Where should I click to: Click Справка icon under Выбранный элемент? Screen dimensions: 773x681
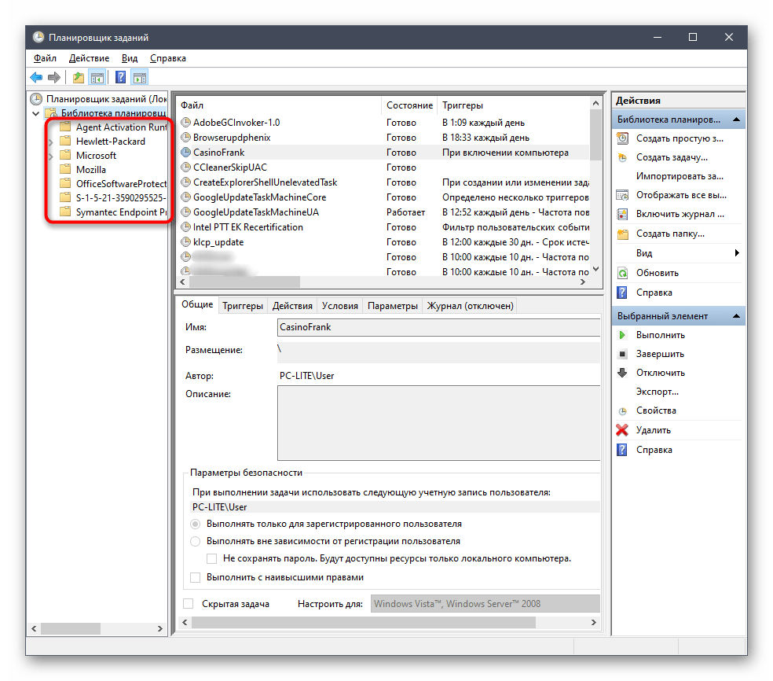(623, 450)
